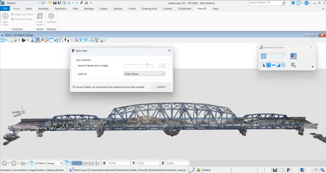Switch to the Home ribbon tab
This screenshot has height=173, width=326.
tap(17, 9)
